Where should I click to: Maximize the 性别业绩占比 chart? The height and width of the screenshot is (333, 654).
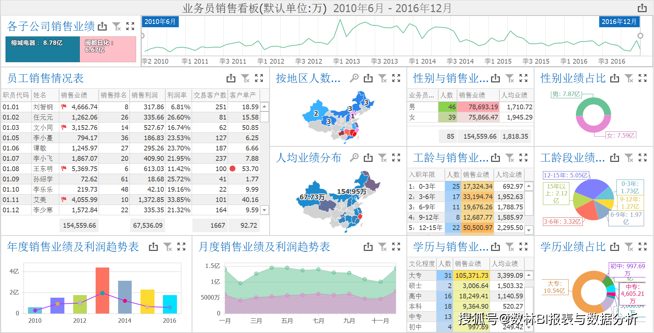tap(643, 78)
